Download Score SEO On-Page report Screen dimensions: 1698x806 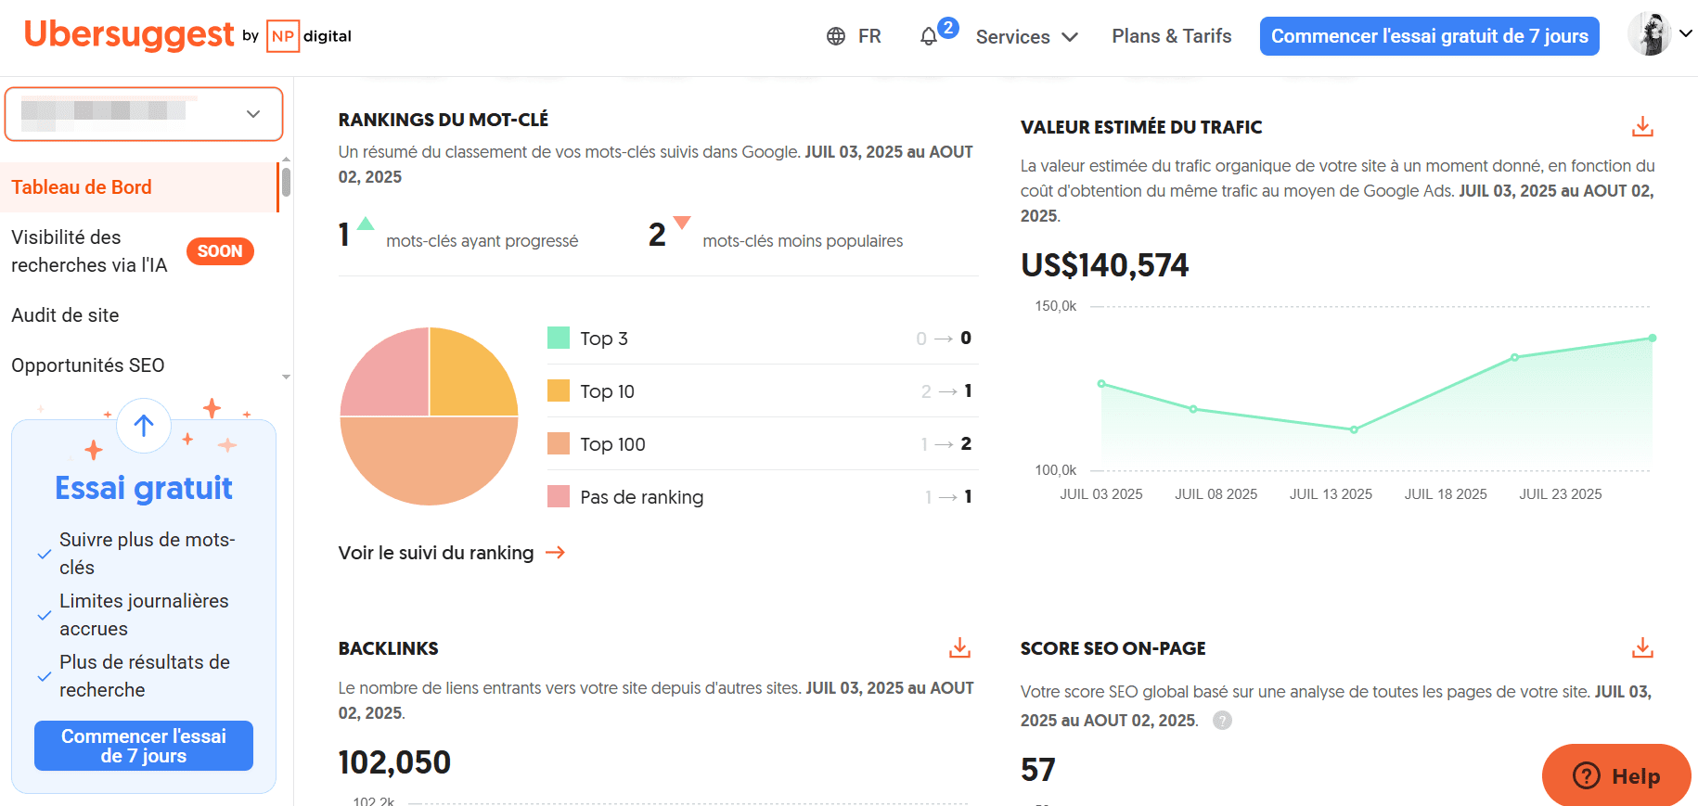[x=1642, y=648]
